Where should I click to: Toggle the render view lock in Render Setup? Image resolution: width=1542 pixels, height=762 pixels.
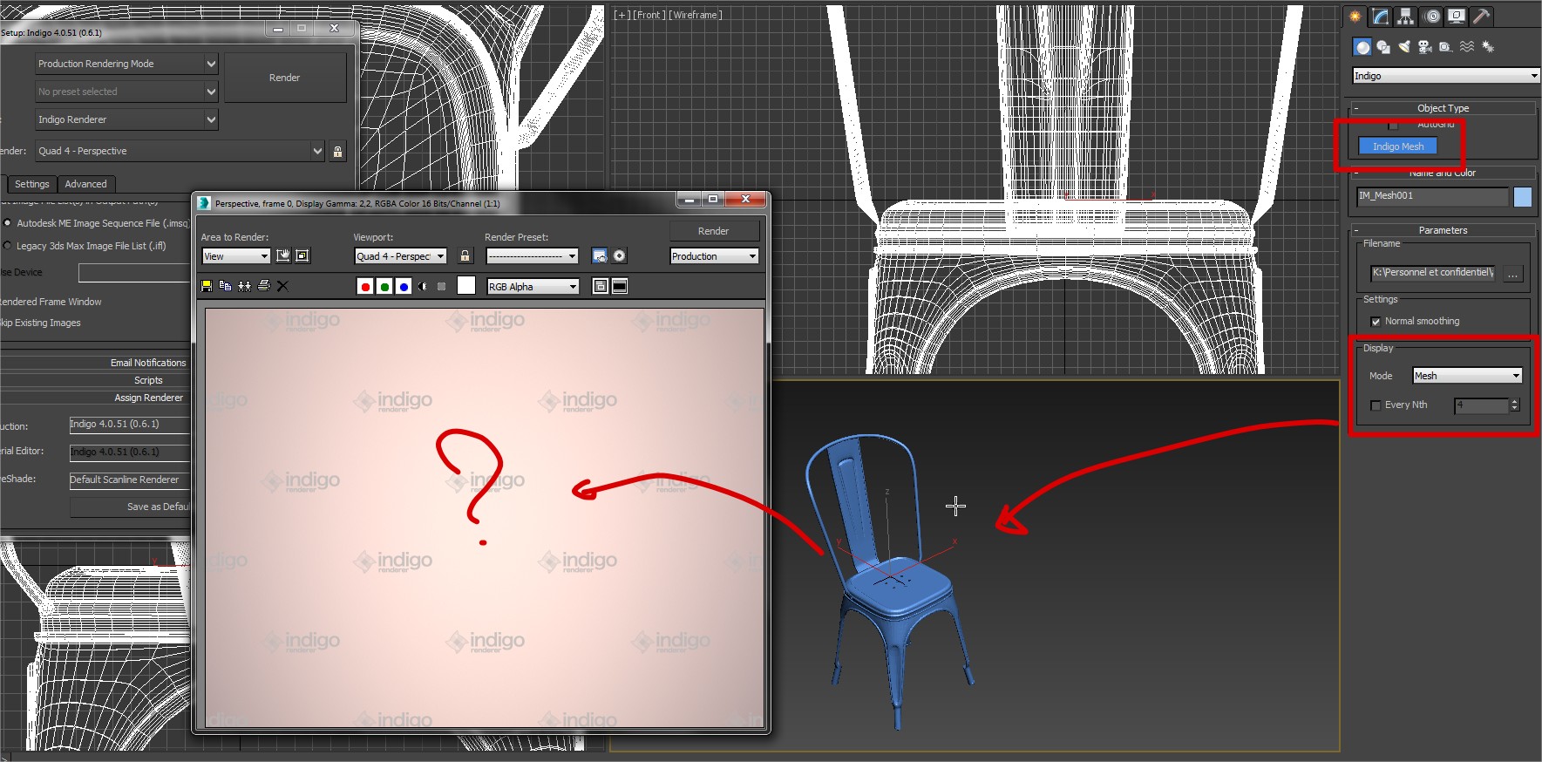(x=338, y=151)
